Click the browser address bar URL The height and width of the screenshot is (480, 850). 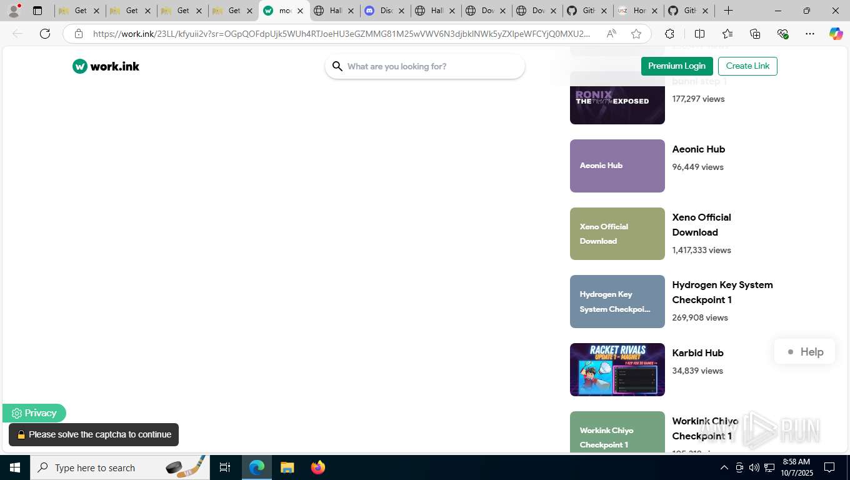[x=341, y=34]
